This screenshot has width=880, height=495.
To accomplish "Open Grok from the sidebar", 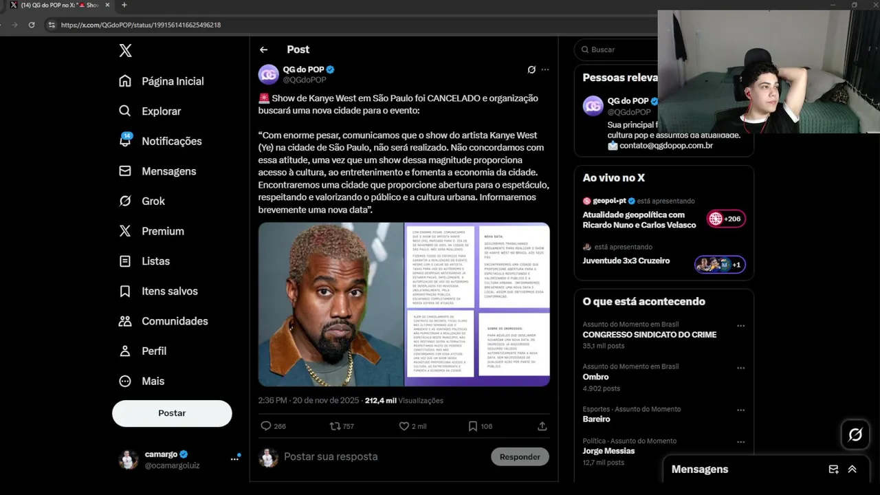I will pyautogui.click(x=142, y=201).
